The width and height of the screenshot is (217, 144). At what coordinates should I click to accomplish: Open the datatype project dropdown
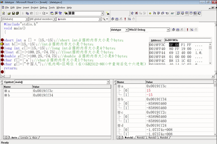[127, 30]
